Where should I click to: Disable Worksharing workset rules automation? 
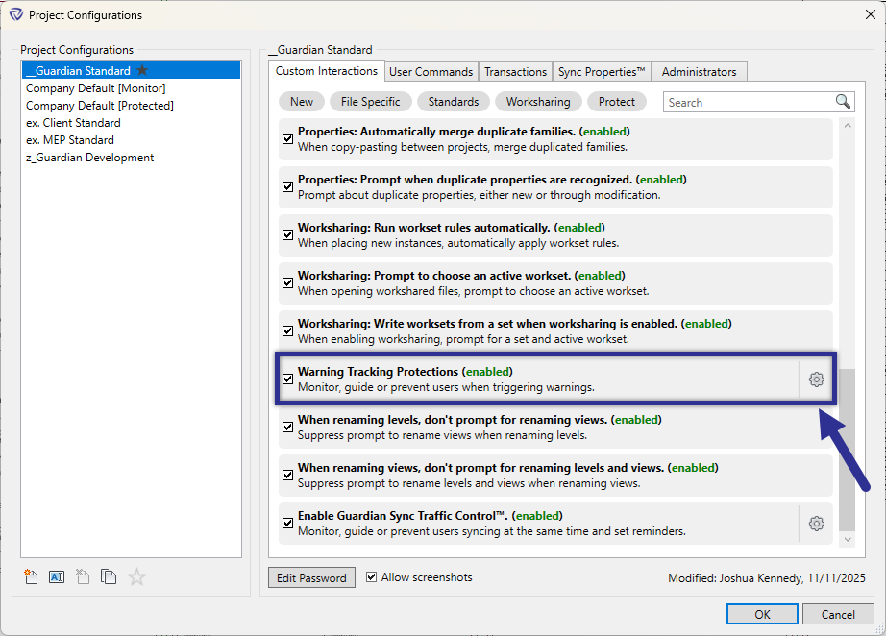[287, 234]
